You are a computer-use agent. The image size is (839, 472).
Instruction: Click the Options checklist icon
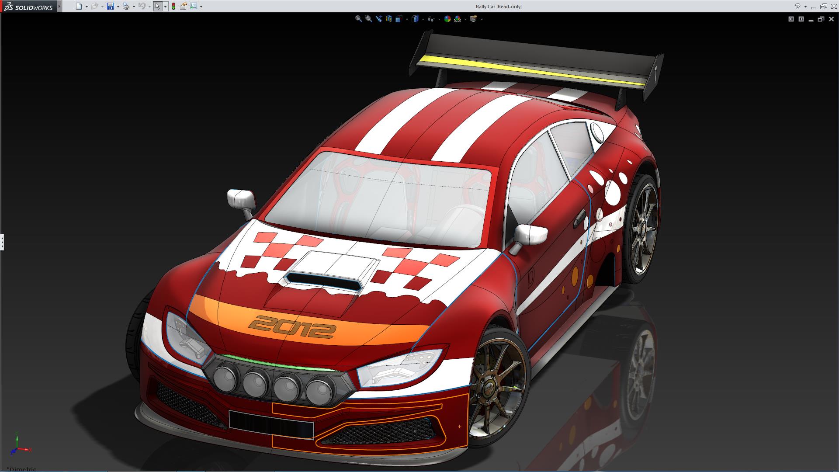pyautogui.click(x=194, y=6)
